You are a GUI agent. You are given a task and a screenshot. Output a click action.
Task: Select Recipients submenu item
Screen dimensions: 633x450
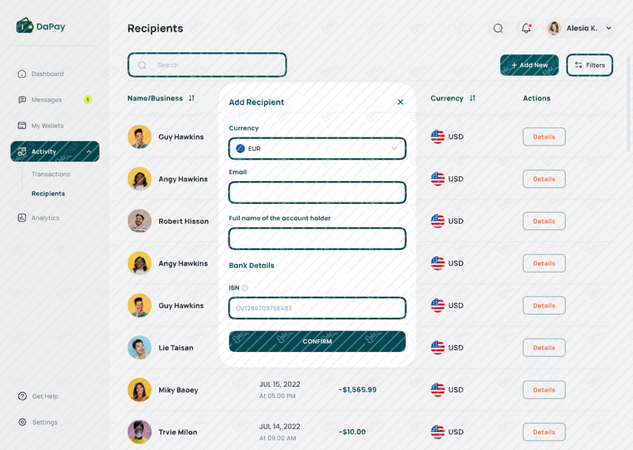[x=48, y=193]
